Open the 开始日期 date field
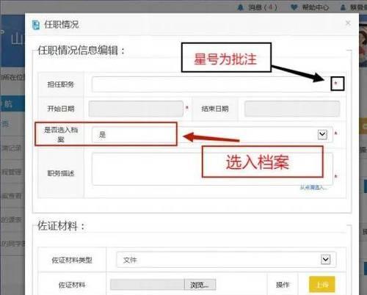Image resolution: width=367 pixels, height=295 pixels. [136, 109]
